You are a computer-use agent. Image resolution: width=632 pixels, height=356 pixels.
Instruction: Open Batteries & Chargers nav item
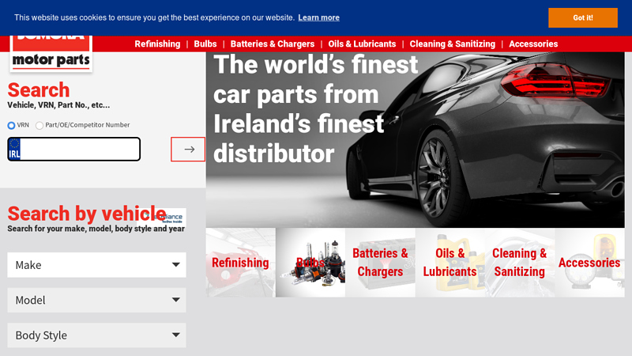[x=272, y=44]
